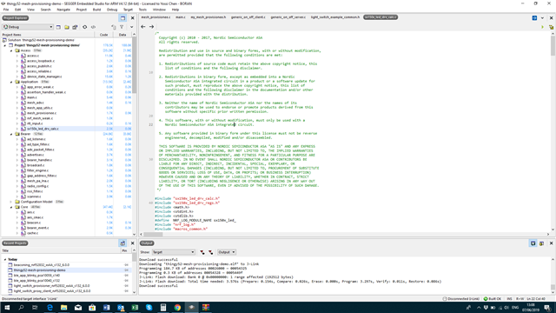556x313 pixels.
Task: Click the Code column header
Action: (x=104, y=35)
